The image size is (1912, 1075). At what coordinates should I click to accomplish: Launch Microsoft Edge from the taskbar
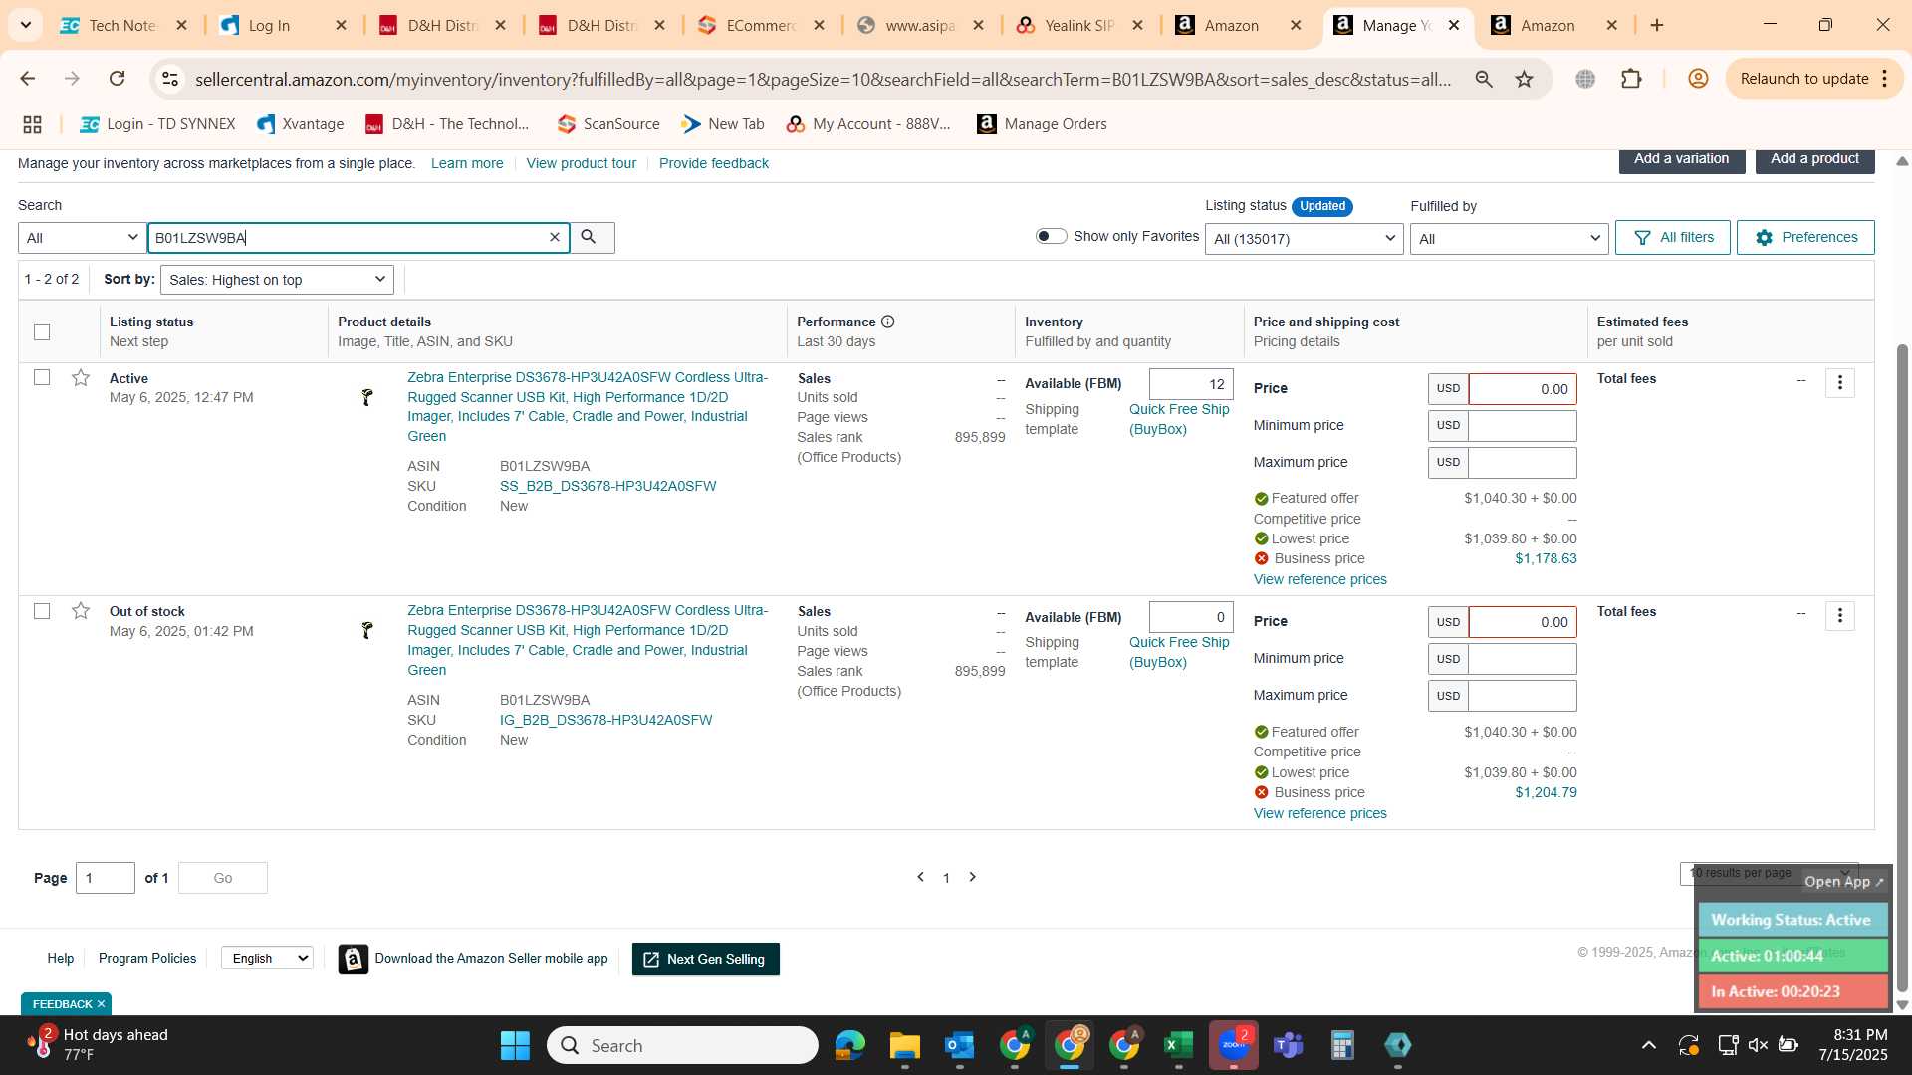pyautogui.click(x=849, y=1045)
